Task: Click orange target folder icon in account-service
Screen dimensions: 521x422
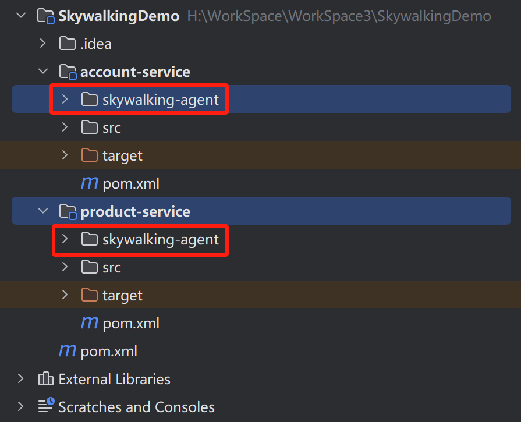Action: tap(90, 155)
